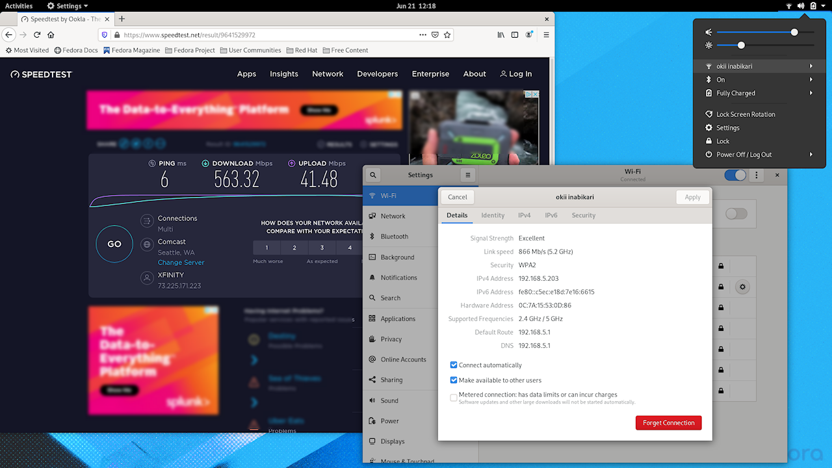
Task: Open the clock showing Jun 21 12:18
Action: pos(415,6)
